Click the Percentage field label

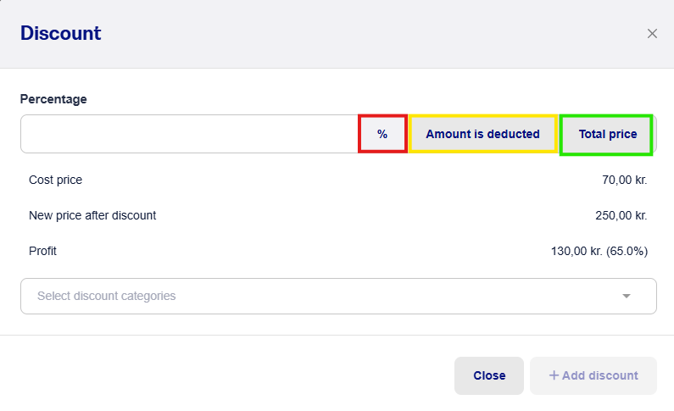click(53, 99)
